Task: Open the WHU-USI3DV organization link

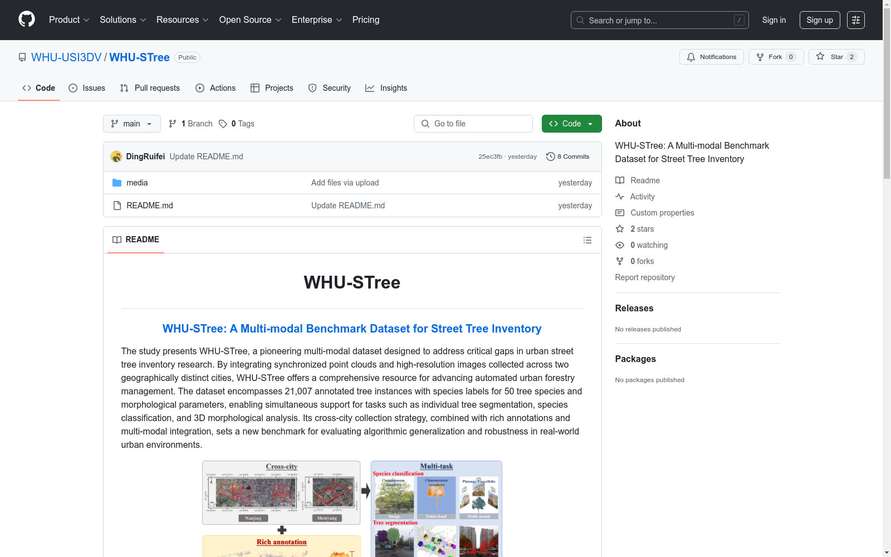Action: pos(66,57)
